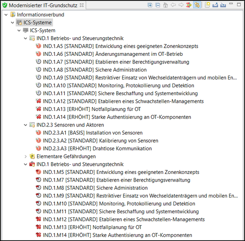Close the Modernisierter IT-Grundschutz tab

[x=81, y=5]
